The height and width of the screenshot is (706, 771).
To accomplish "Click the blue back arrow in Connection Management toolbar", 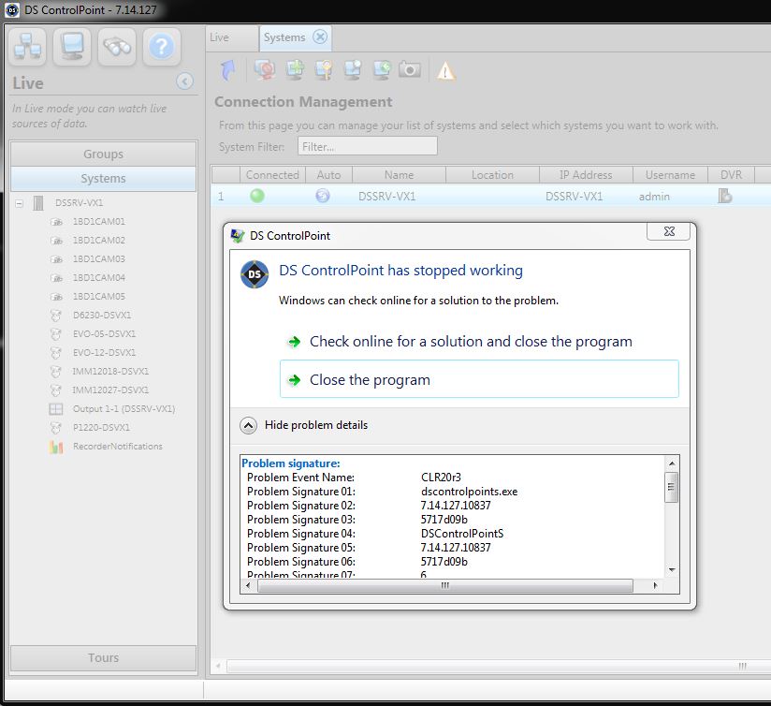I will (x=226, y=69).
